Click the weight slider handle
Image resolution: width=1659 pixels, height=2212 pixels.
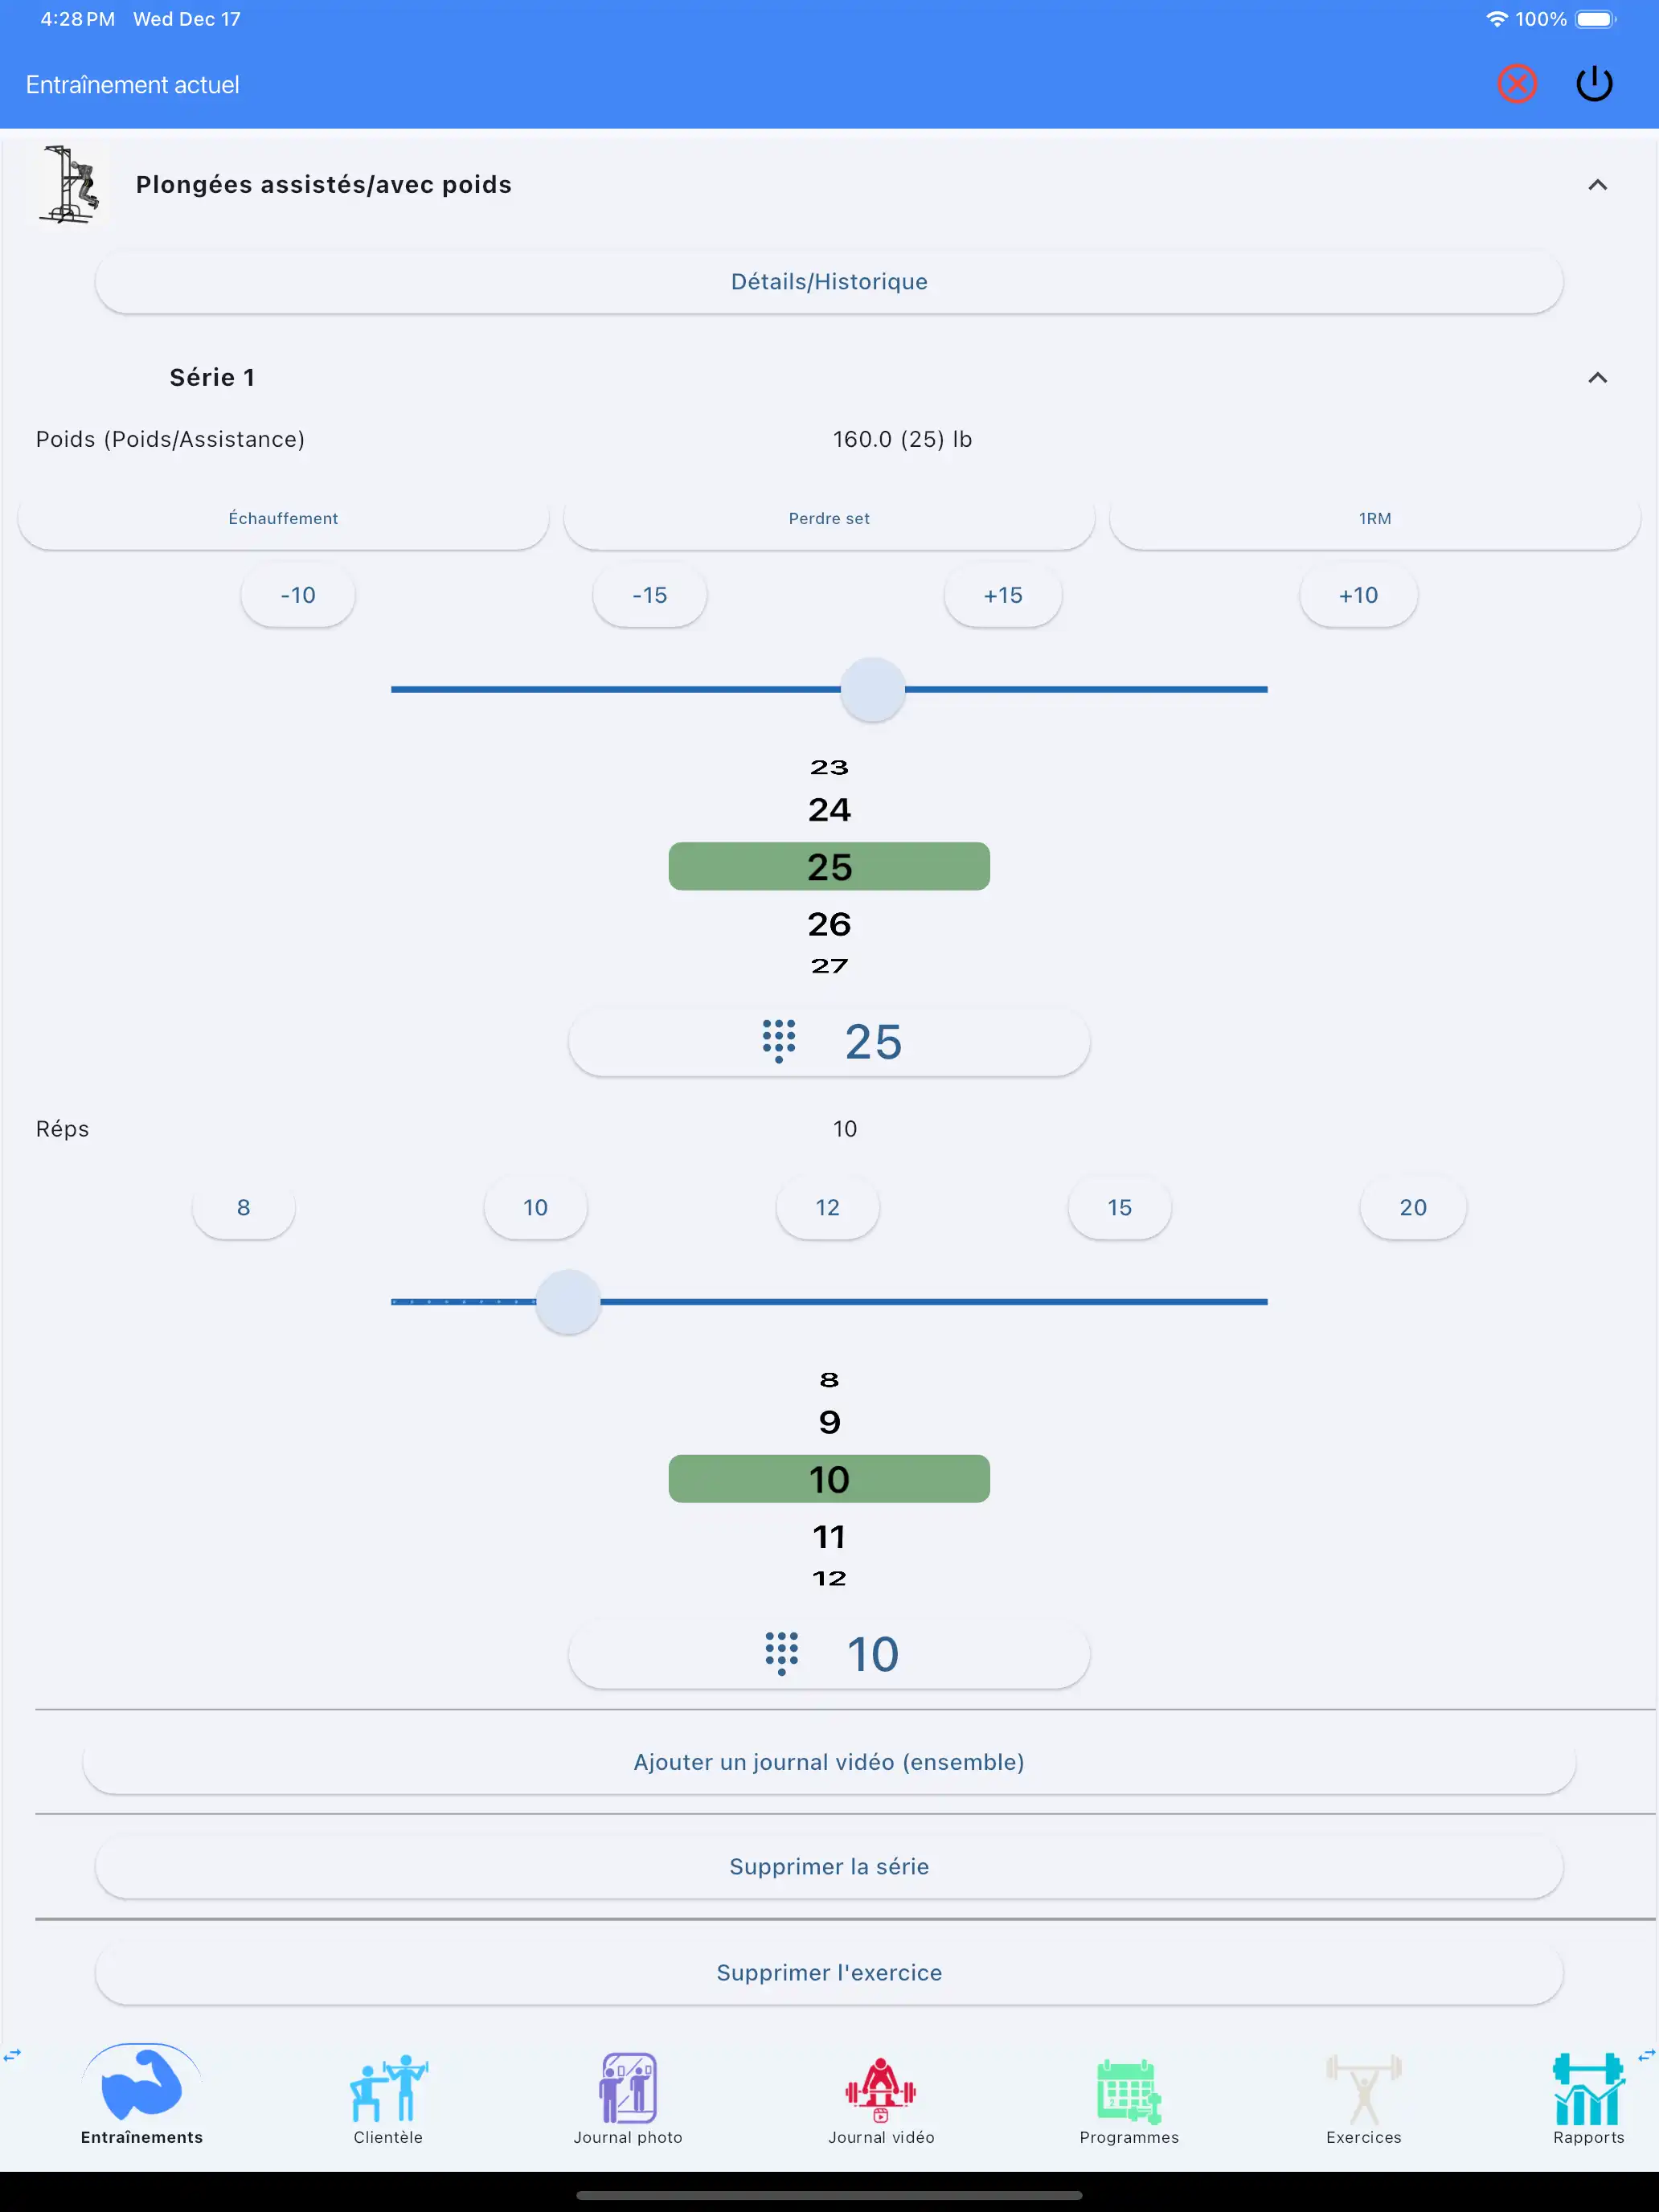tap(872, 689)
